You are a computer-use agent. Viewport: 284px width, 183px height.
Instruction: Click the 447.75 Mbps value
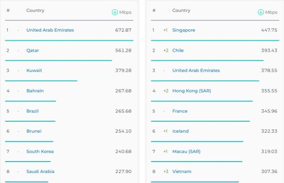269,30
